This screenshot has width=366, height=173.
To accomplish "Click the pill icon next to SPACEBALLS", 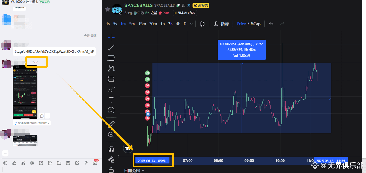I will tap(178, 5).
